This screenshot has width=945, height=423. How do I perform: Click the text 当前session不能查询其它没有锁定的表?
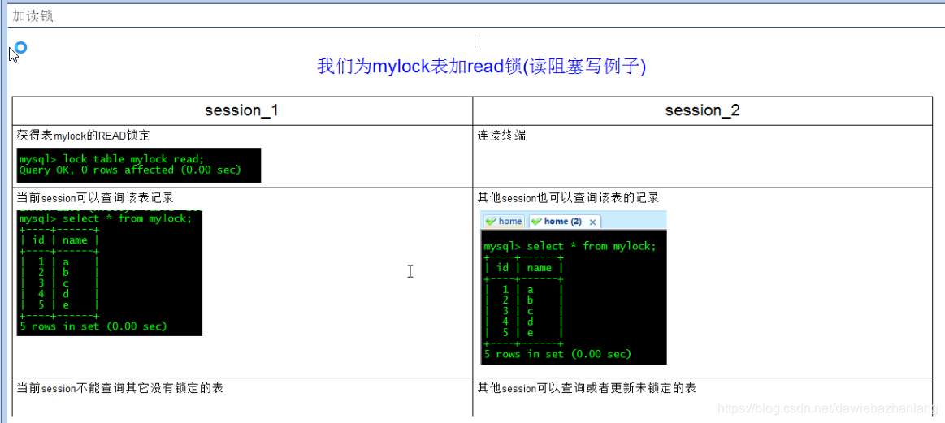click(120, 388)
